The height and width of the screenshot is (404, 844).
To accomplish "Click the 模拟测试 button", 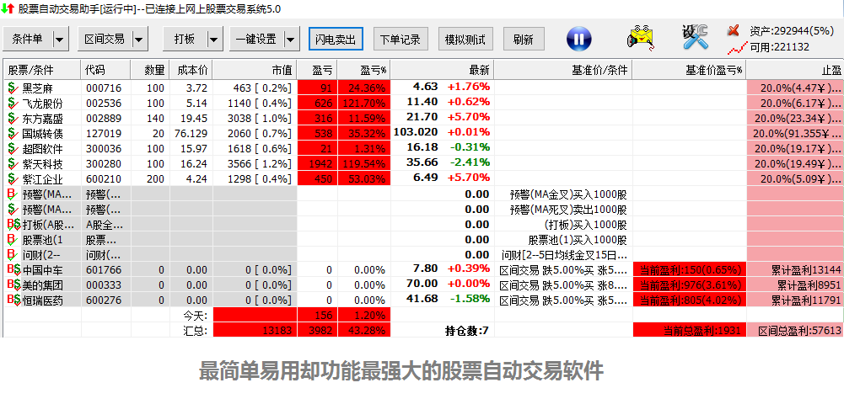I will click(465, 40).
